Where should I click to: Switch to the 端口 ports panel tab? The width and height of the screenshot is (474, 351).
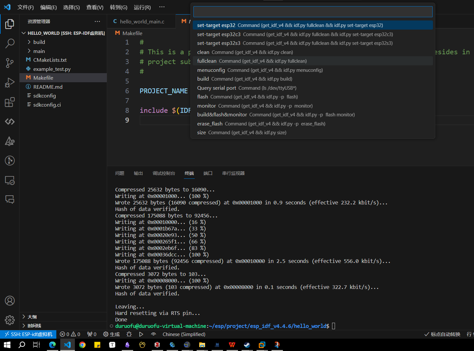pyautogui.click(x=208, y=173)
